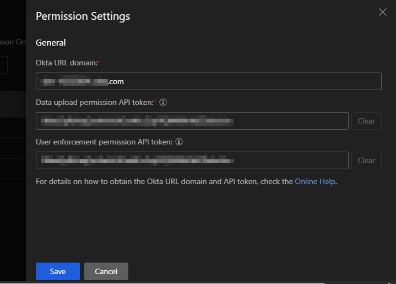The height and width of the screenshot is (284, 396).
Task: Cancel the permission settings changes
Action: pos(106,271)
